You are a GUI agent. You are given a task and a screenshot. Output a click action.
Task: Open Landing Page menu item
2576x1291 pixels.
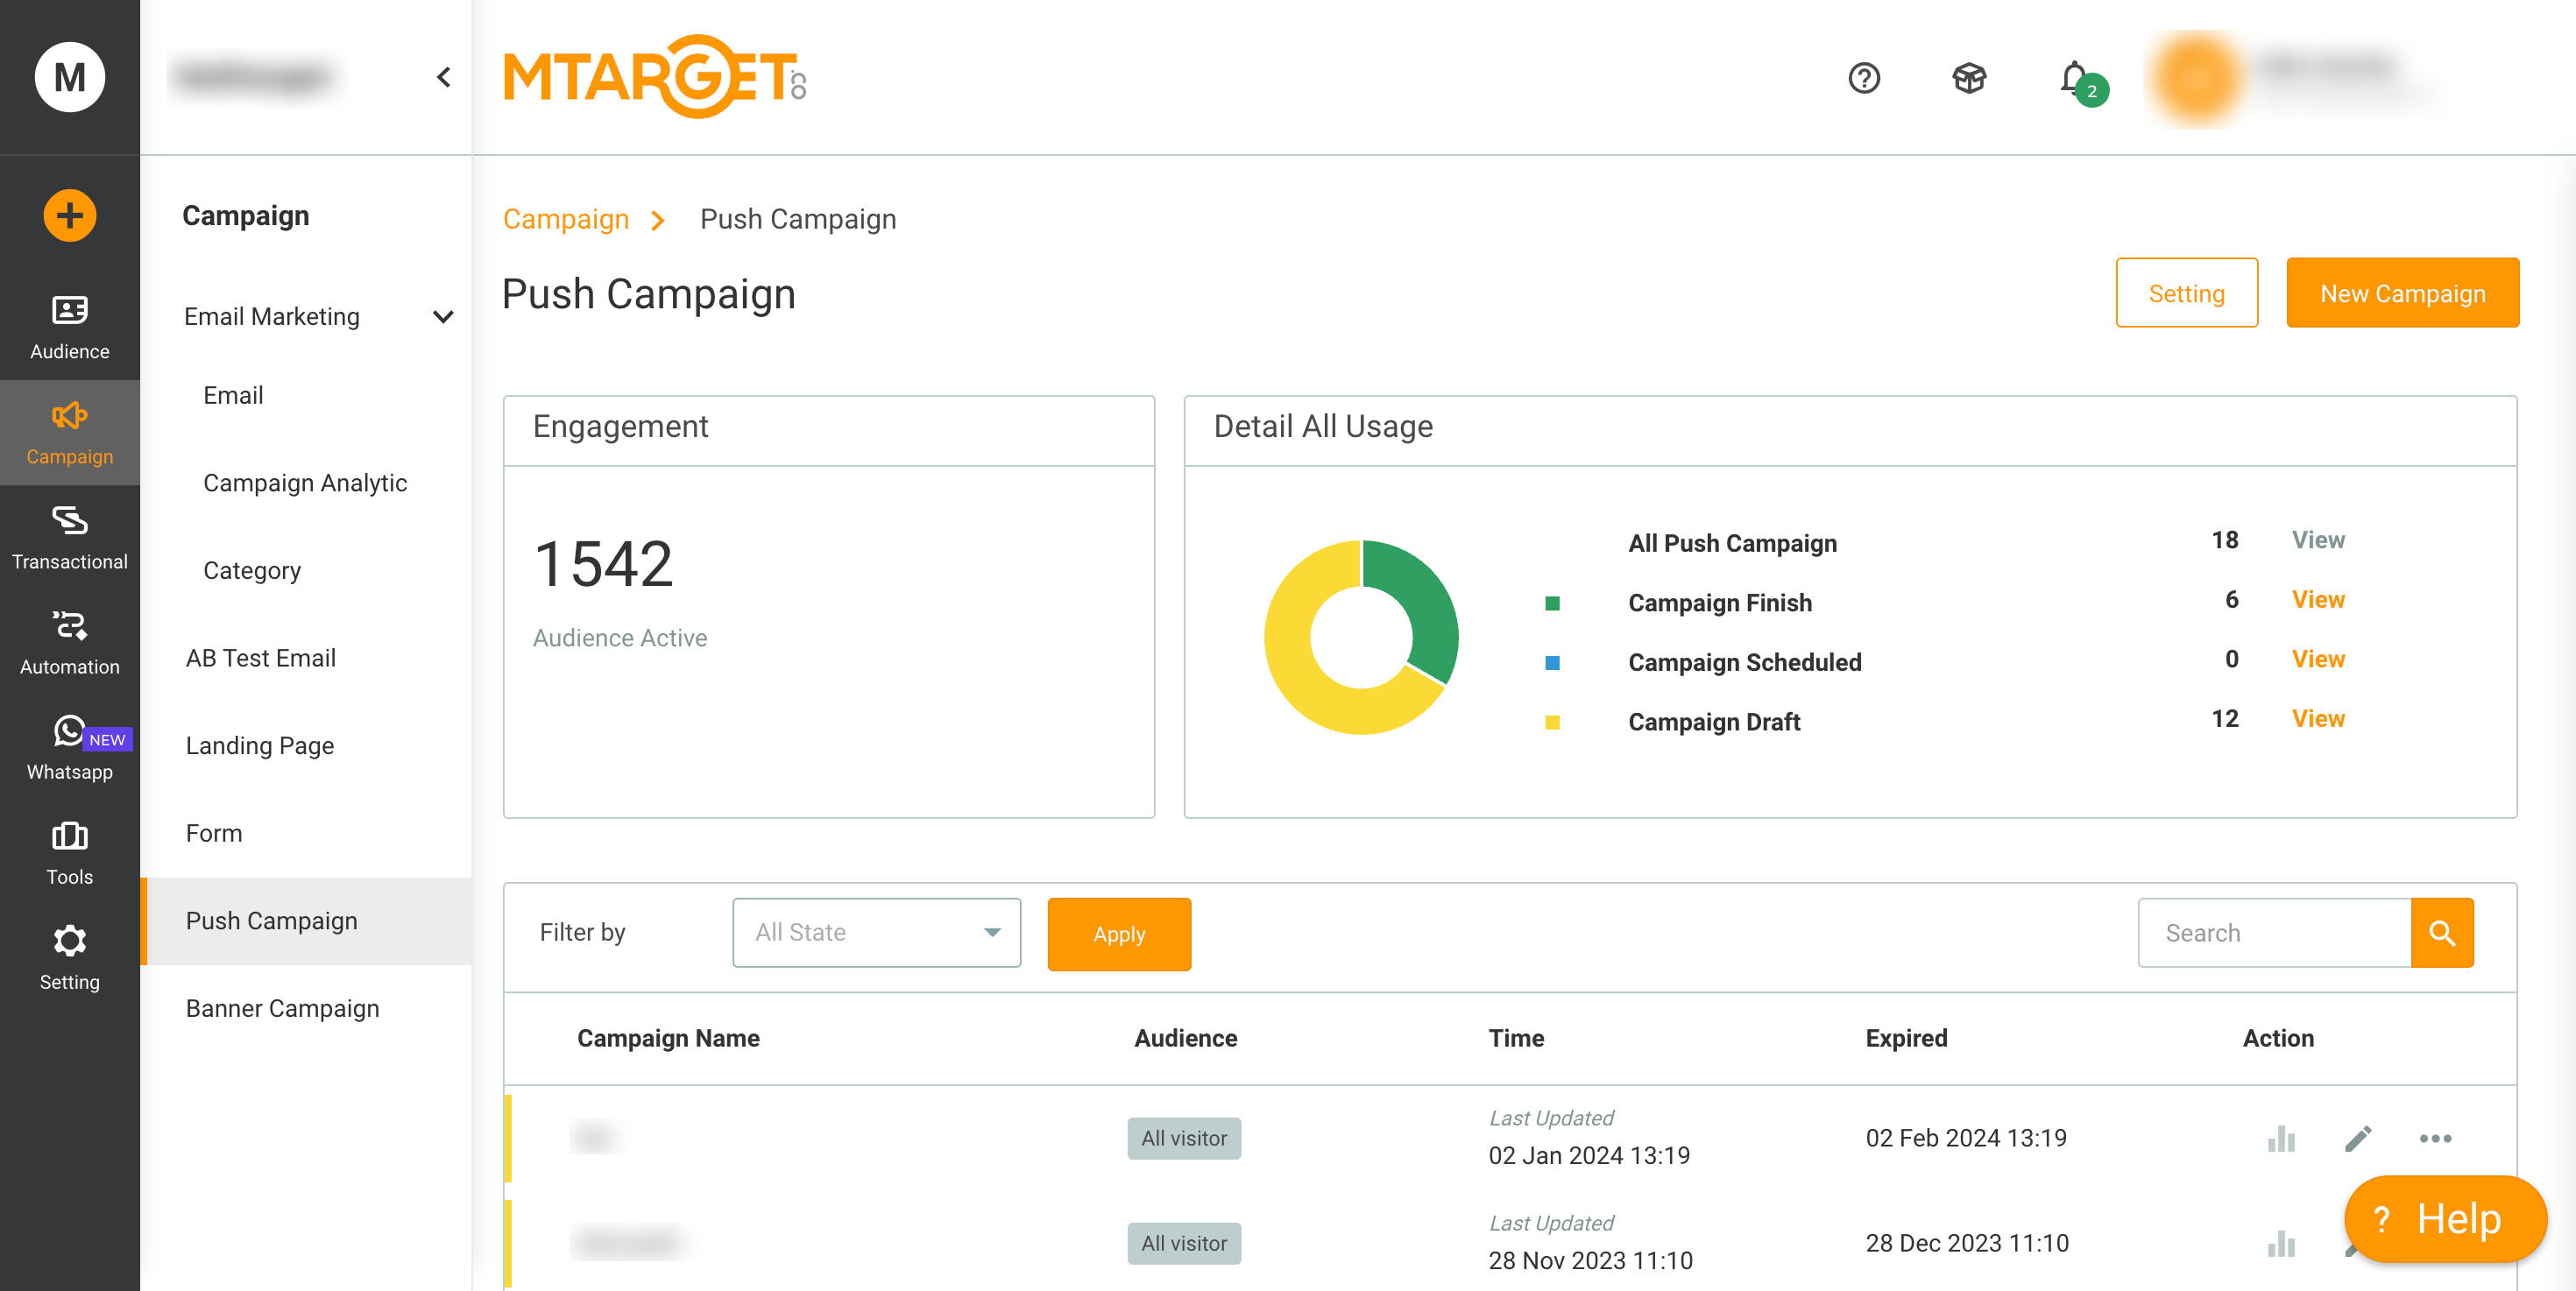point(259,745)
